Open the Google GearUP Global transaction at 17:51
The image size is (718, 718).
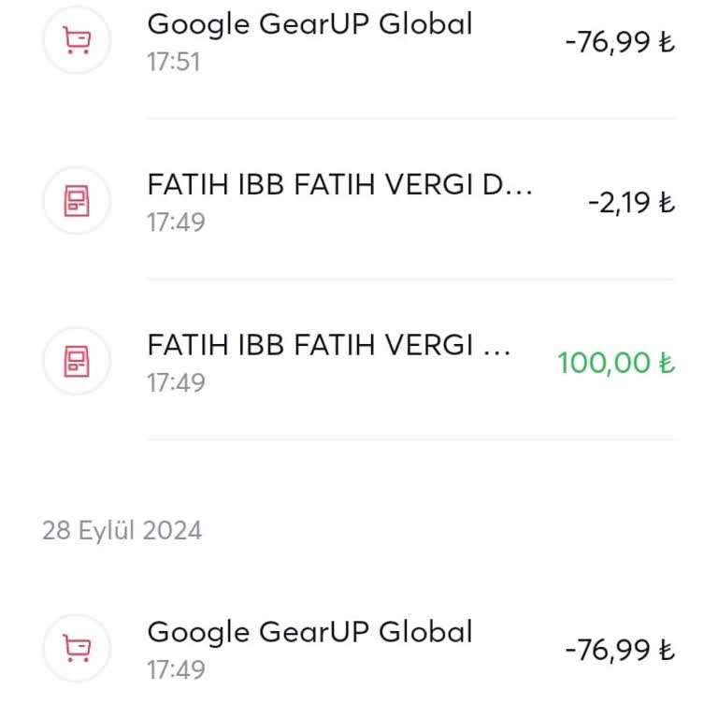(x=309, y=24)
